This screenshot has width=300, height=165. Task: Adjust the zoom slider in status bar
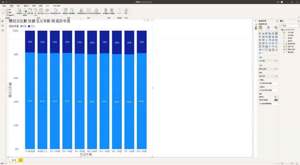pos(282,164)
